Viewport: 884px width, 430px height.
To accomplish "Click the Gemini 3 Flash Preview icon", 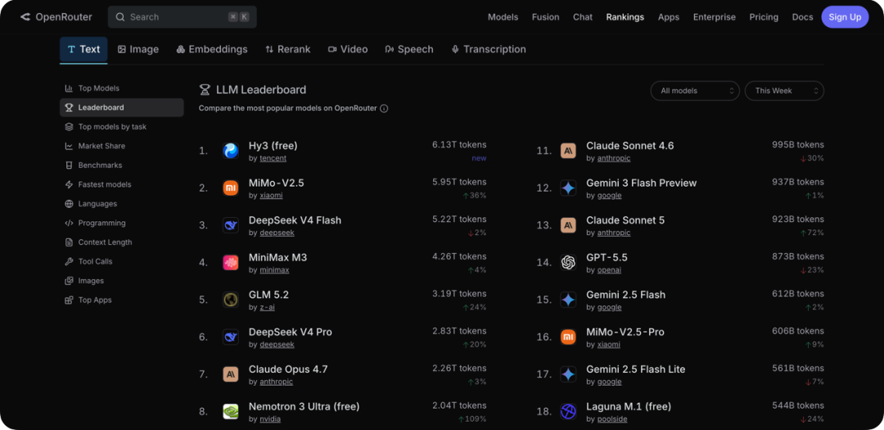I will coord(568,188).
